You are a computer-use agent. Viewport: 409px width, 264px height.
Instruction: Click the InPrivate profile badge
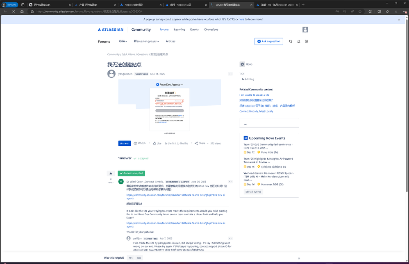coord(10,5)
